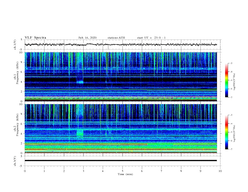The height and width of the screenshot is (192, 248).
Task: Click the "10" tick at the time axis end
Action: coord(220,171)
